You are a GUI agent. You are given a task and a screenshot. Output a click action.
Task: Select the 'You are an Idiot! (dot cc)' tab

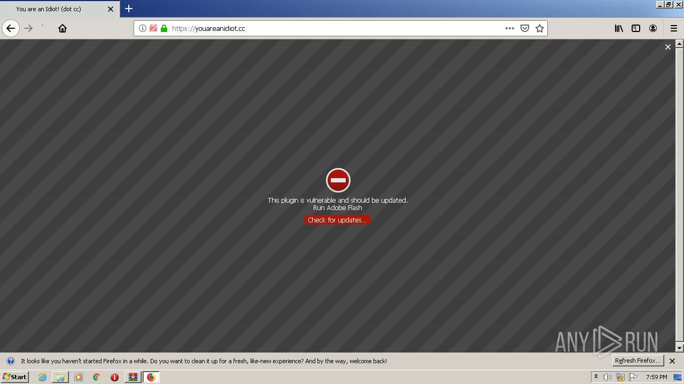pos(59,9)
